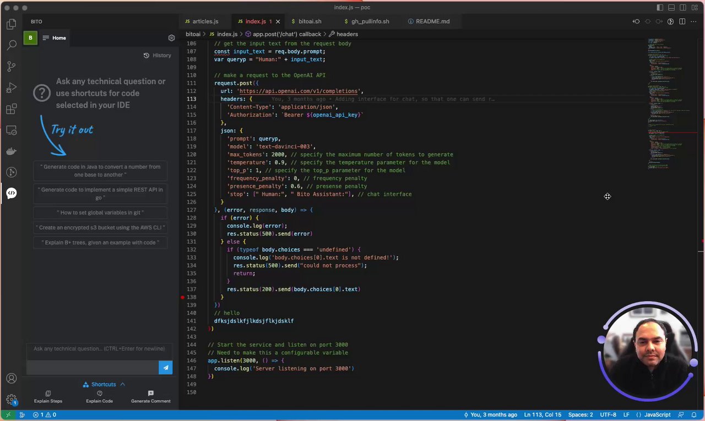Open the Extensions view
Screen dimensions: 705x421
click(11, 109)
